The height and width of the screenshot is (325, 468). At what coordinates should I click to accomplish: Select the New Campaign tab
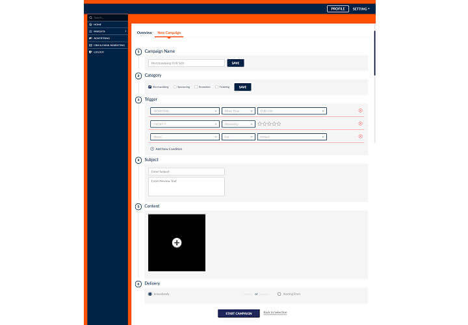tap(169, 32)
